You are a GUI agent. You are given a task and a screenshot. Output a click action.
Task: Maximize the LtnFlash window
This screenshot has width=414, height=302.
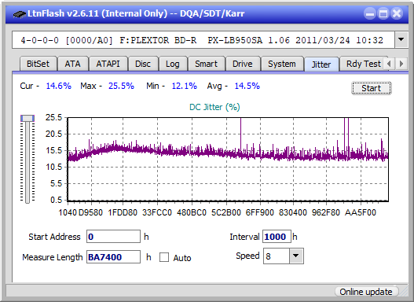pos(383,13)
